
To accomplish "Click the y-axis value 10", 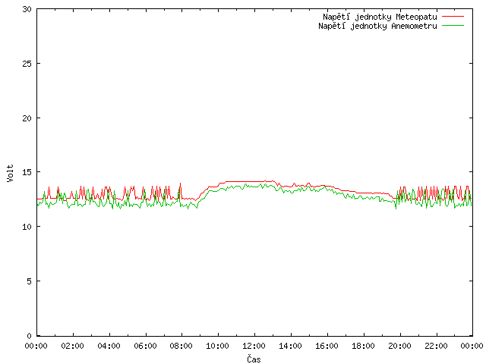I will pyautogui.click(x=27, y=227).
